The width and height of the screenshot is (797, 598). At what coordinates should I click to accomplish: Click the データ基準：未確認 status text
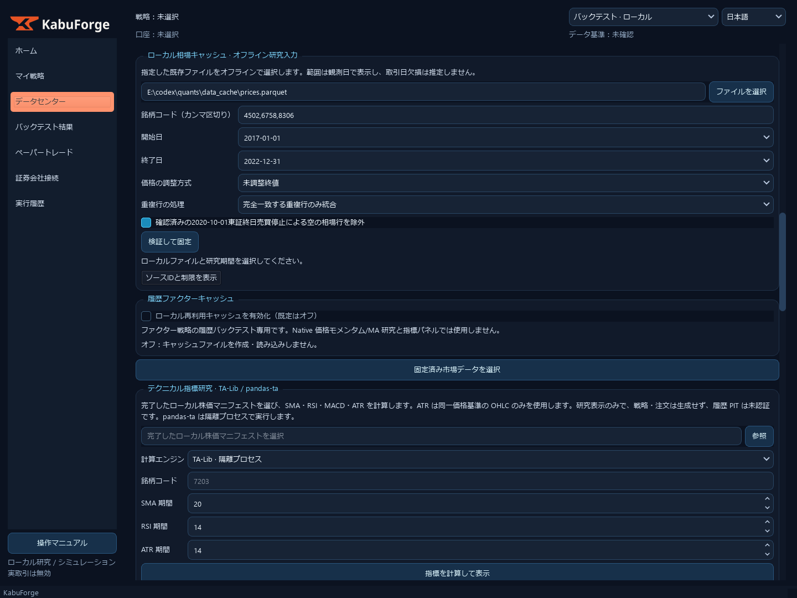click(x=601, y=34)
